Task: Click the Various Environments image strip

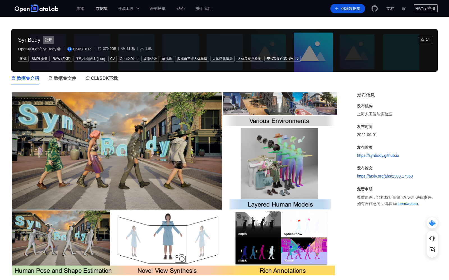Action: tap(280, 104)
